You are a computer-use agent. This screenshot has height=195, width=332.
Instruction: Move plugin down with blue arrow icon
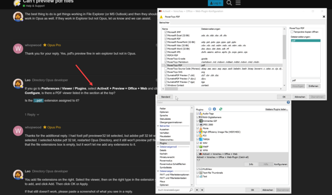click(x=214, y=109)
